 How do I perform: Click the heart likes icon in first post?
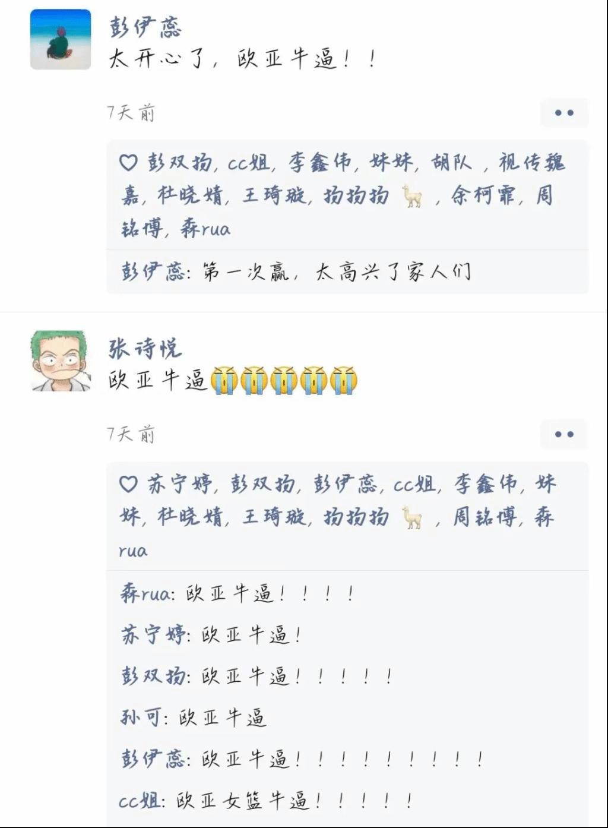[128, 163]
